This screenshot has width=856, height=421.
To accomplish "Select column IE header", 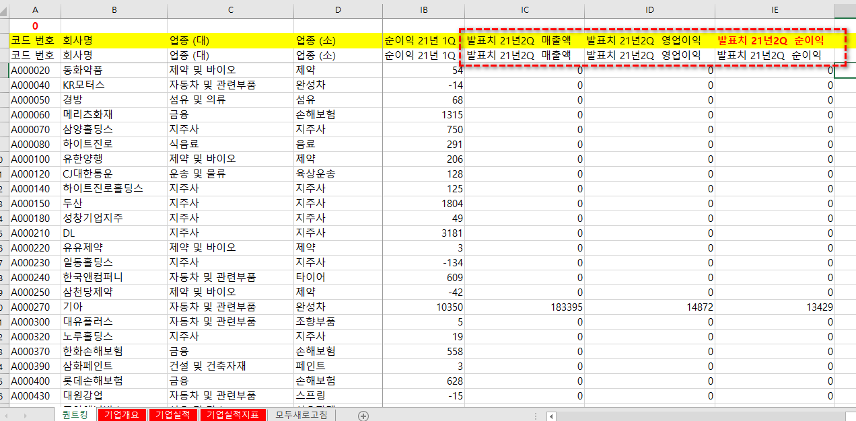I will point(775,10).
